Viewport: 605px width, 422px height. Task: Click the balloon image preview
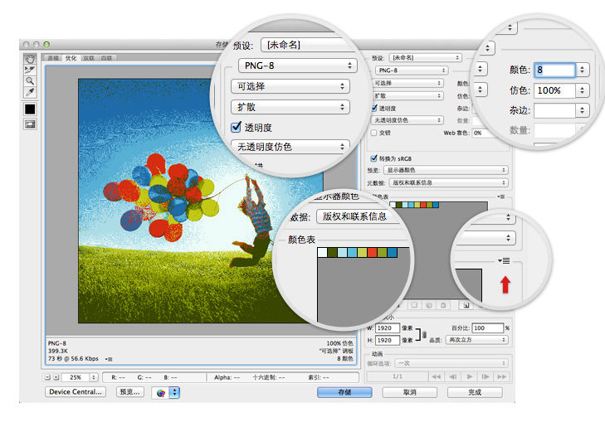(200, 201)
